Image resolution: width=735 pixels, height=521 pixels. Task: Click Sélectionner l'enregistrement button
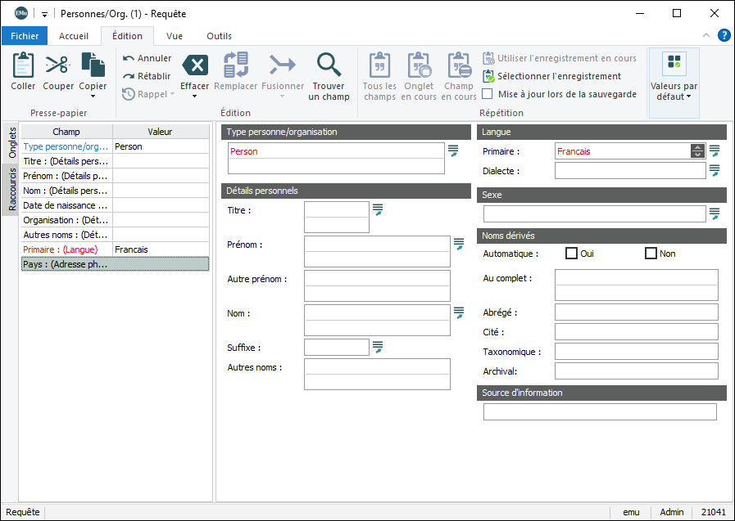[552, 76]
